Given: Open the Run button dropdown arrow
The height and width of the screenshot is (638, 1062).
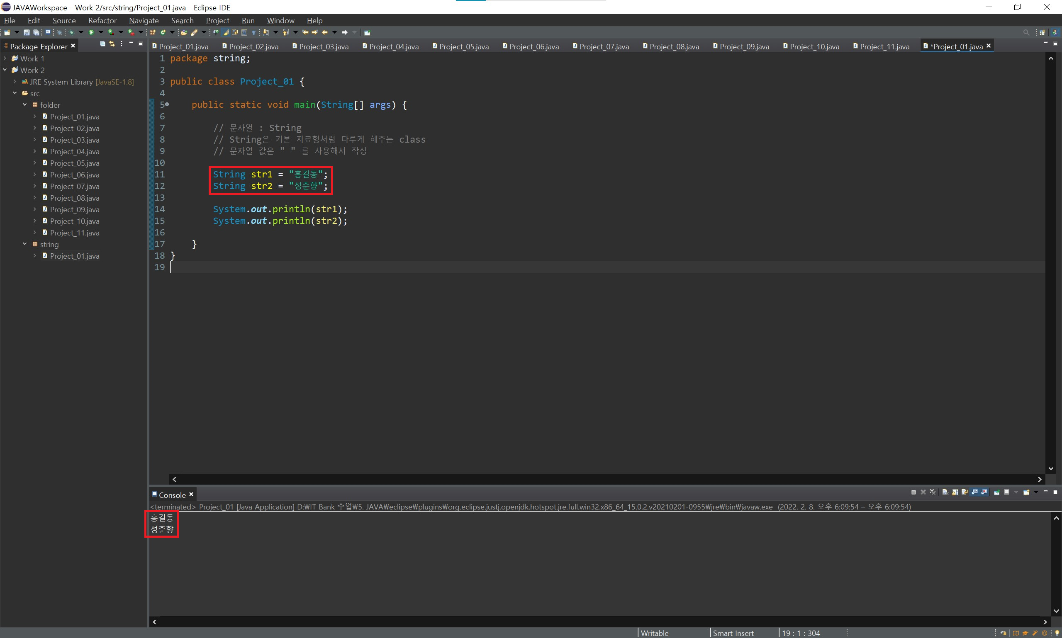Looking at the screenshot, I should (x=101, y=32).
